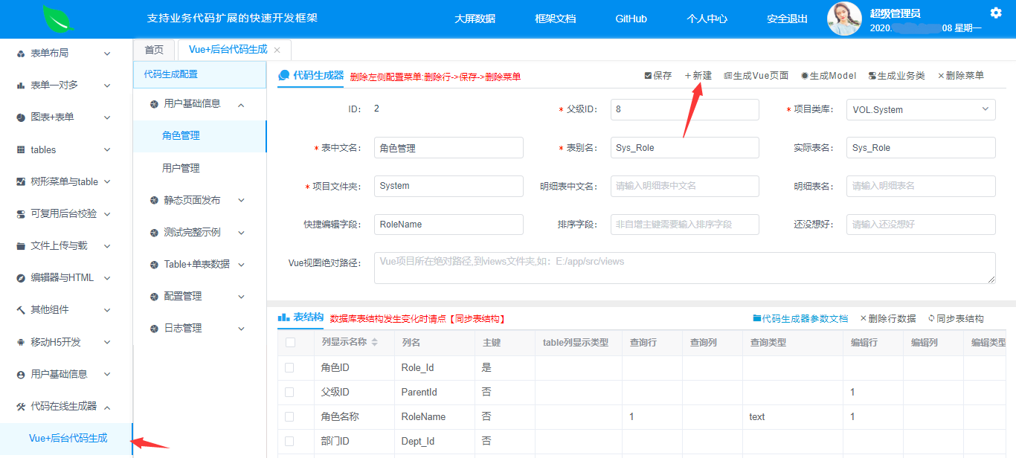Click the 测试完整示例 globe icon
The width and height of the screenshot is (1016, 458).
154,232
